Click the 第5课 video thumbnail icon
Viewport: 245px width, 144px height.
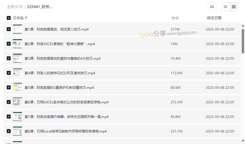(17, 87)
